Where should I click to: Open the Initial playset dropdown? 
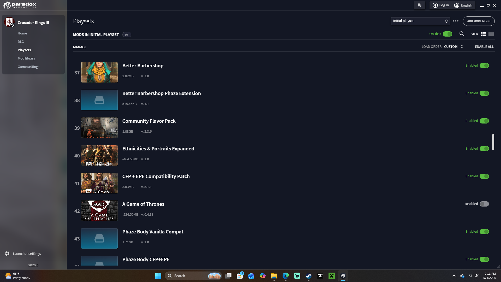(x=420, y=21)
